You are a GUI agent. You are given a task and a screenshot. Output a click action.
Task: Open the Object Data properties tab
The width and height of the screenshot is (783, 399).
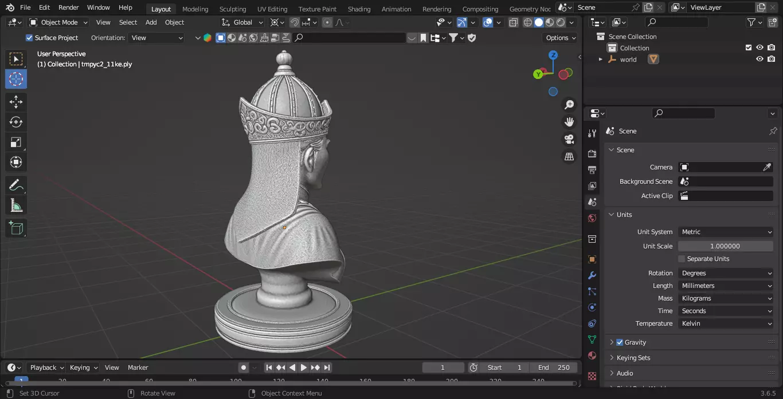pyautogui.click(x=592, y=339)
